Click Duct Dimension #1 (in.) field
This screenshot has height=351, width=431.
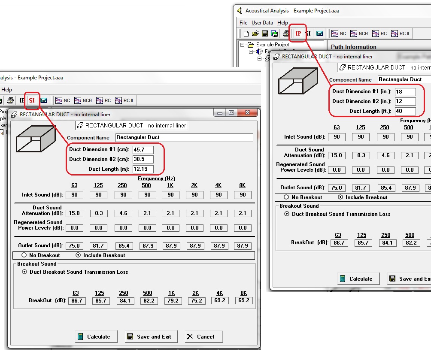(405, 92)
